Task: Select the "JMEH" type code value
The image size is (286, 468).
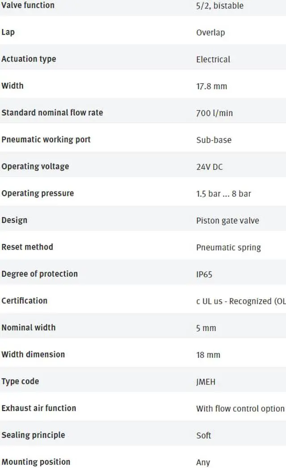Action: tap(206, 382)
